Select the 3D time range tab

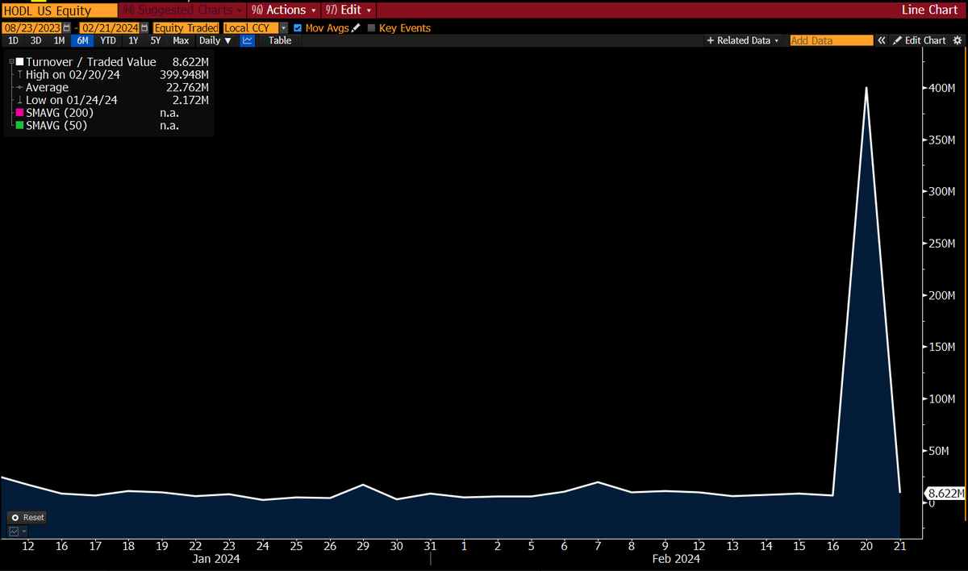coord(36,40)
